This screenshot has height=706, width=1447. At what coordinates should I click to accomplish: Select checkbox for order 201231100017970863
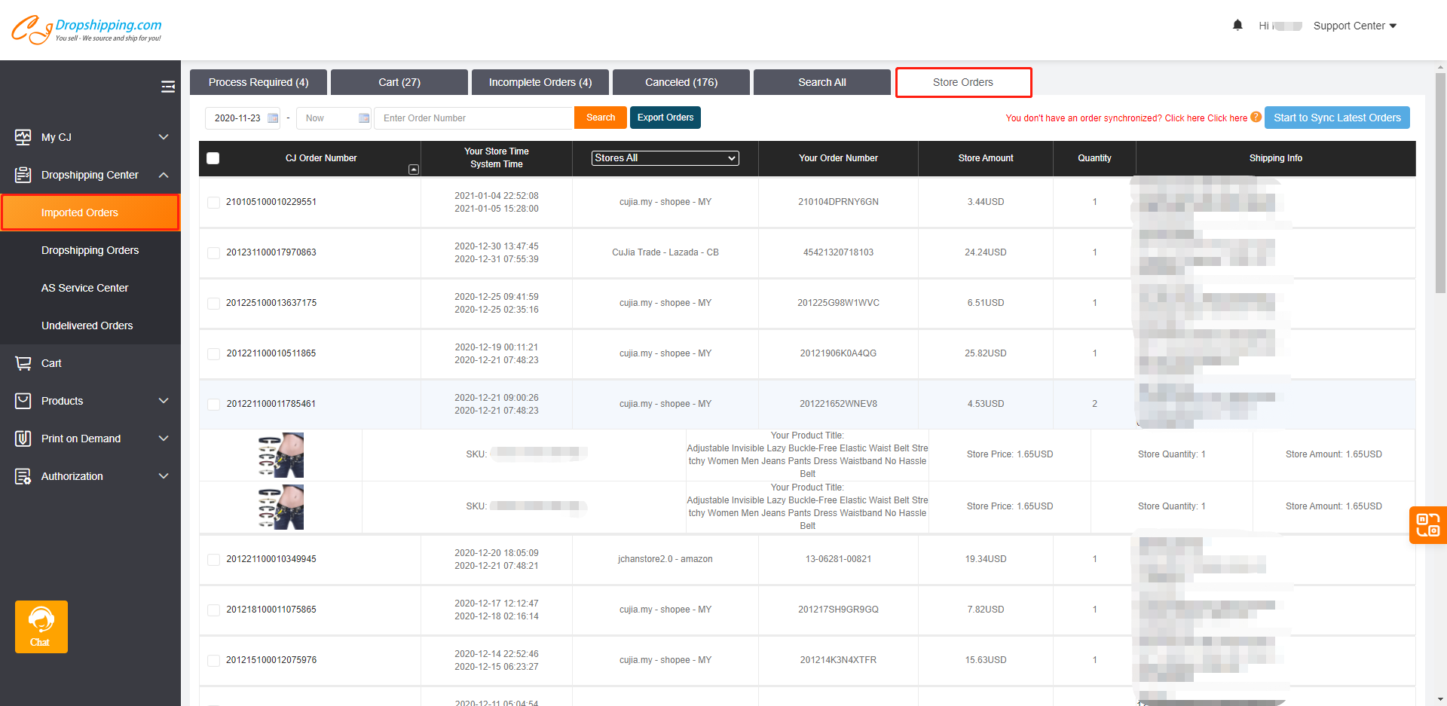click(213, 252)
